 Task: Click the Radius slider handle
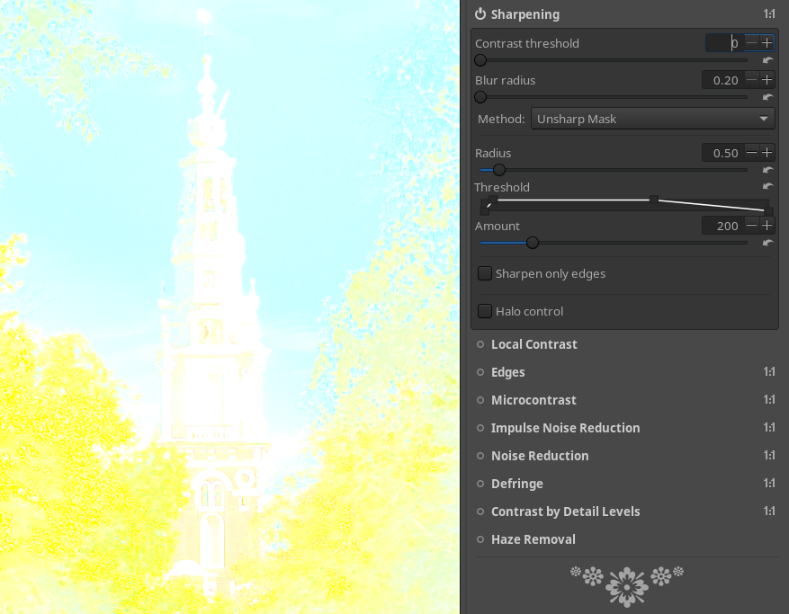pos(498,170)
